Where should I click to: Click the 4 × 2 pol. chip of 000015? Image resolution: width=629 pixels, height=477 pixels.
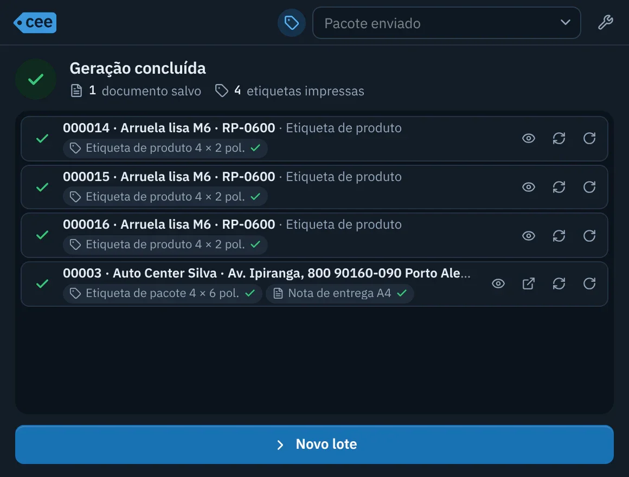click(165, 197)
